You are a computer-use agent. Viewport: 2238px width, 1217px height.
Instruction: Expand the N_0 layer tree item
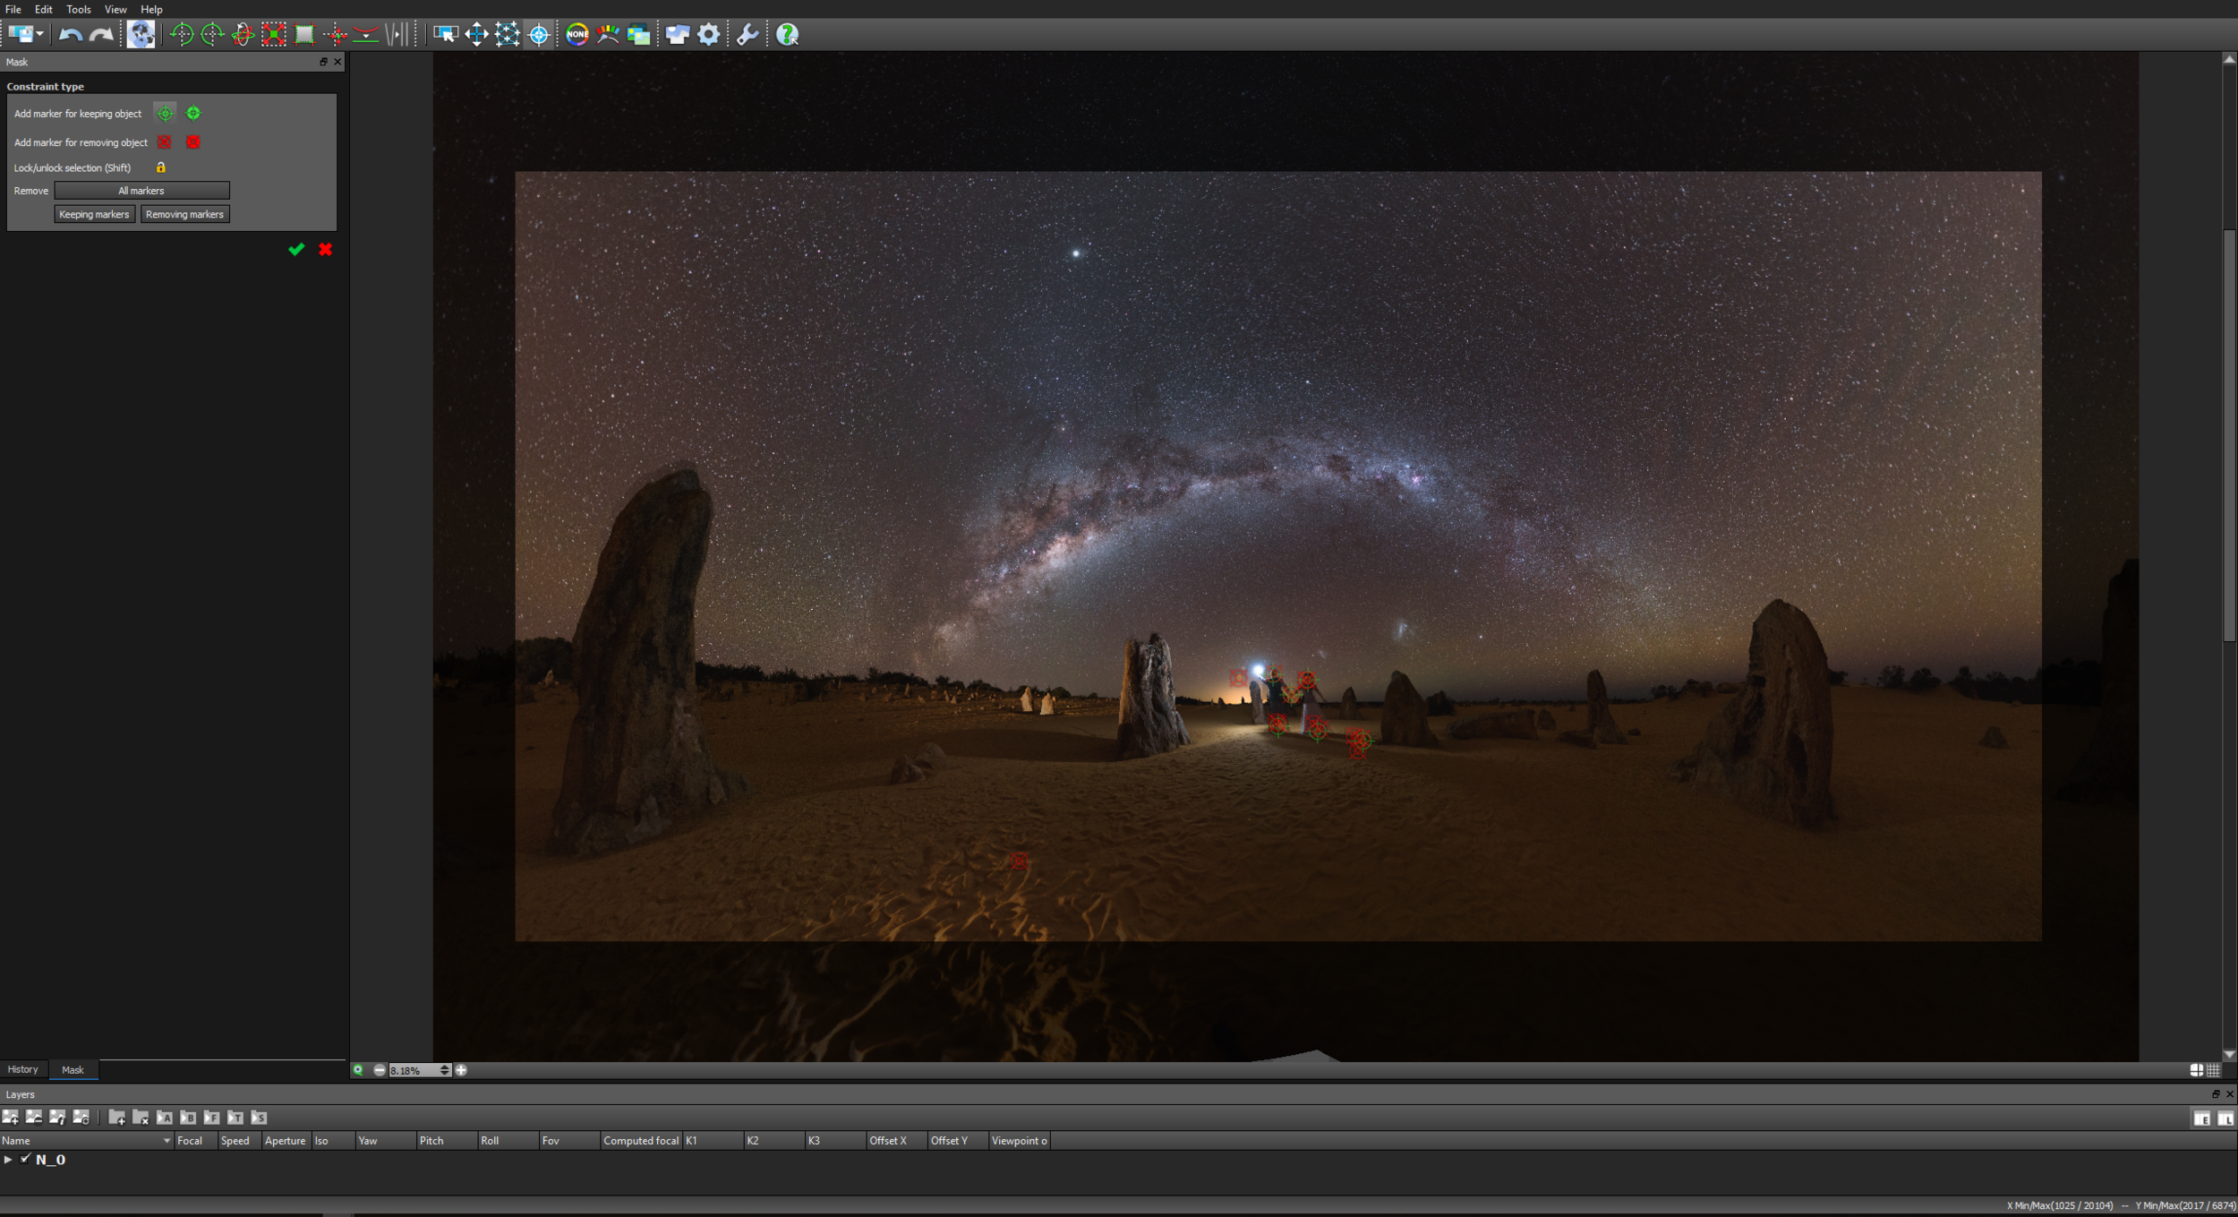tap(8, 1159)
